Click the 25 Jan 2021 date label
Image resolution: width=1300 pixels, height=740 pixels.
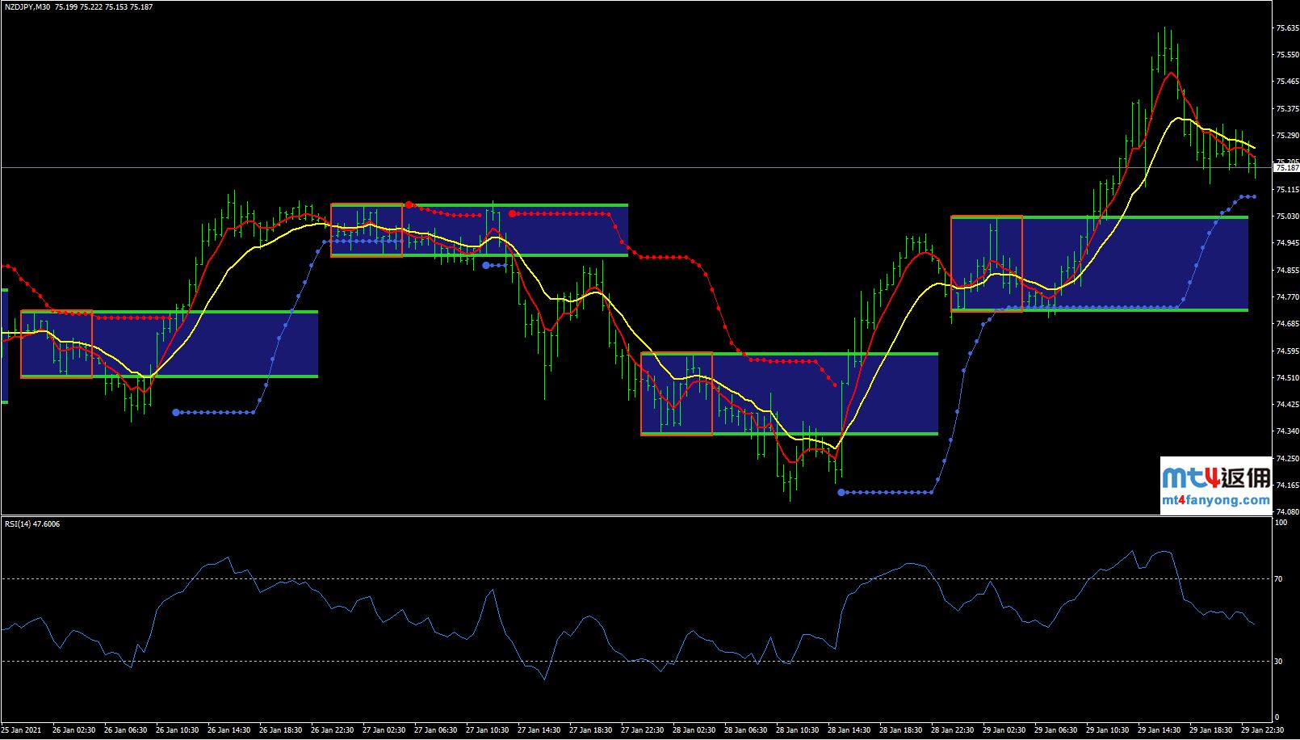[x=22, y=730]
